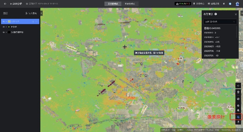Click the swipe compare tool in the map toolbar

238,85
